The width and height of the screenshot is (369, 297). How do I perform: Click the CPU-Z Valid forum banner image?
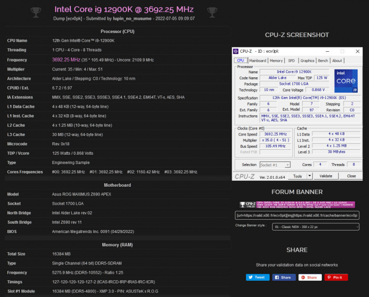click(297, 204)
